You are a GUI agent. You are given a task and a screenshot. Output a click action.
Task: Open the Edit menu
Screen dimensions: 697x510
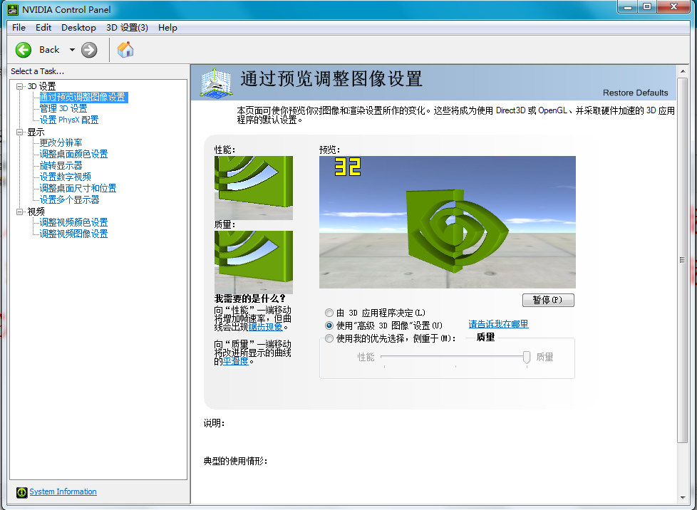click(x=43, y=28)
